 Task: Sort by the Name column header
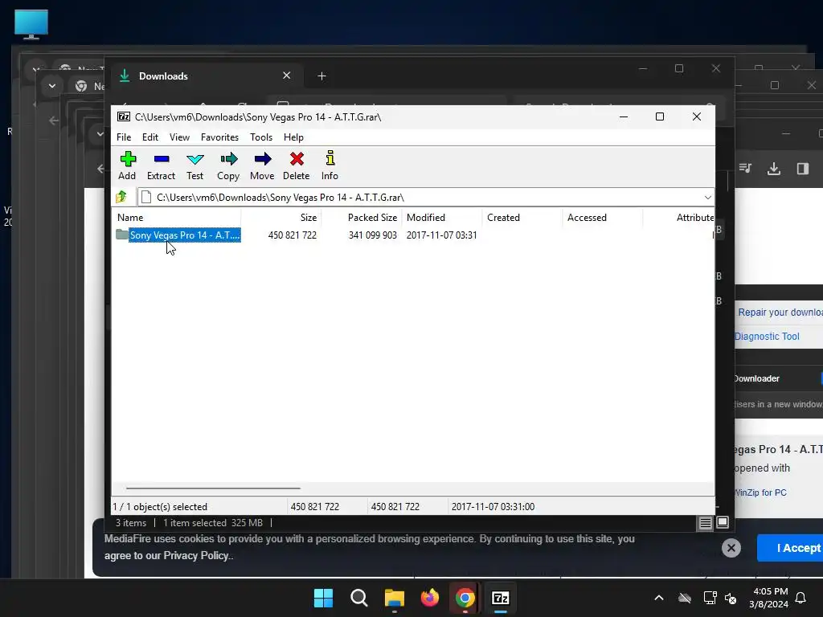(178, 217)
